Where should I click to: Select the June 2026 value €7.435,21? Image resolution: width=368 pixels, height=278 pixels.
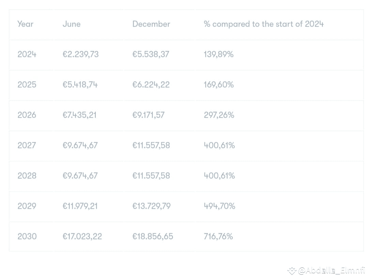click(79, 115)
